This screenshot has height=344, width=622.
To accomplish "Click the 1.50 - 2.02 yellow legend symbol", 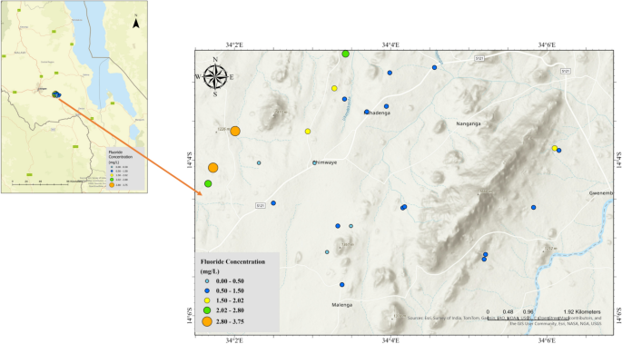I will click(207, 300).
